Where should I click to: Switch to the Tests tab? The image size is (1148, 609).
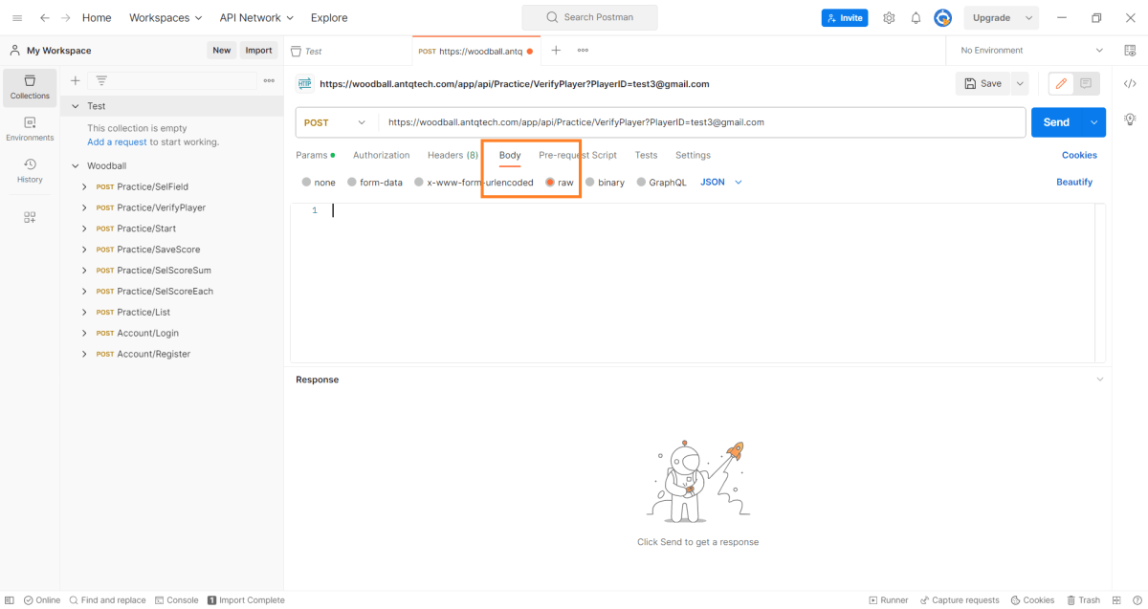coord(647,155)
